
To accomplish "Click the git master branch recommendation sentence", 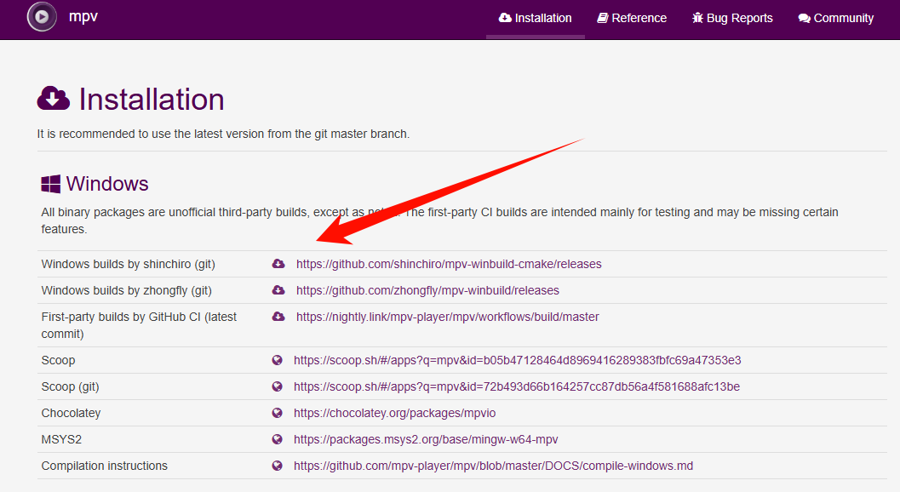I will tap(223, 134).
